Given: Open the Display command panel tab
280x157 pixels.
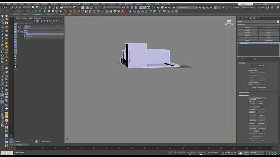Looking at the screenshot, I should click(x=254, y=18).
